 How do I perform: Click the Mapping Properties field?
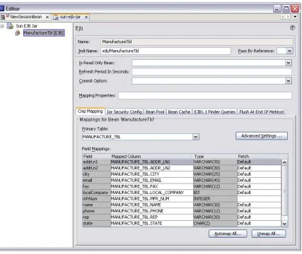click(205, 95)
